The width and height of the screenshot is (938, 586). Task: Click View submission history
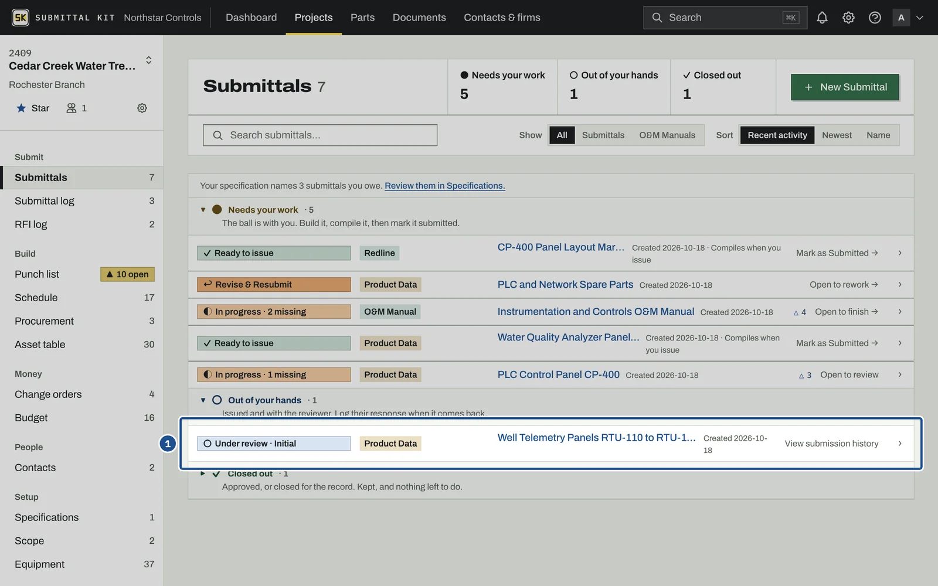pyautogui.click(x=831, y=444)
